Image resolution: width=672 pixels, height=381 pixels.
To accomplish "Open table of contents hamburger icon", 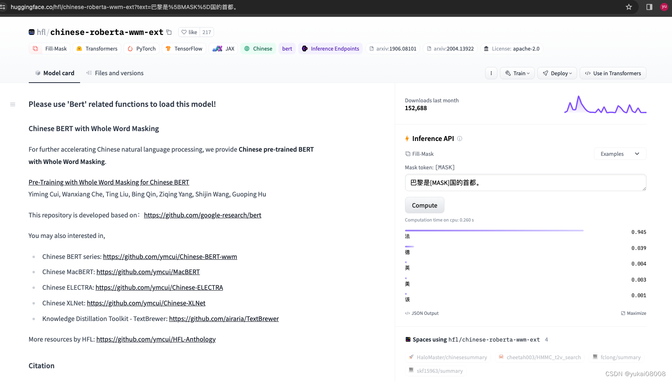I will [13, 104].
